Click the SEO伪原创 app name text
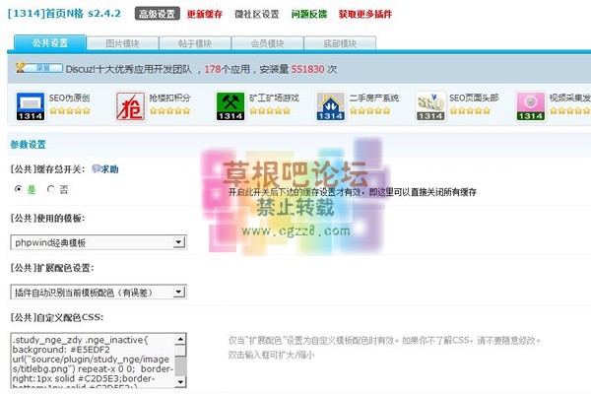The height and width of the screenshot is (394, 591). point(69,98)
